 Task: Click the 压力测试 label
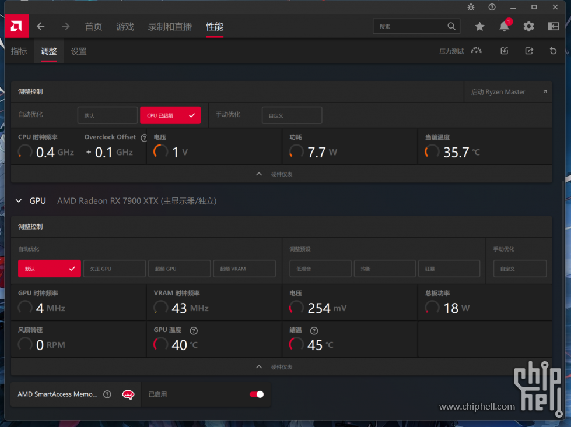(451, 51)
